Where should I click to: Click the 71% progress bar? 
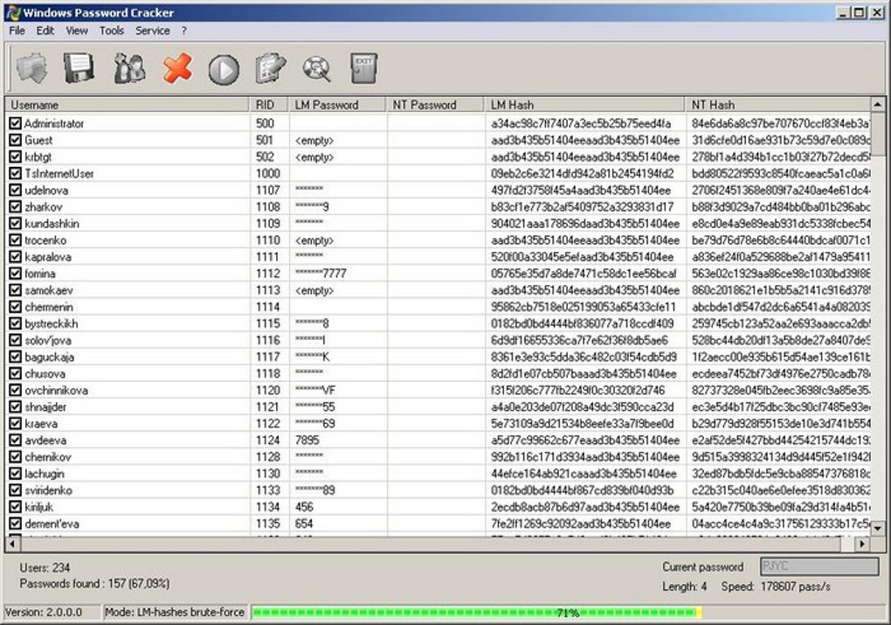[x=567, y=613]
